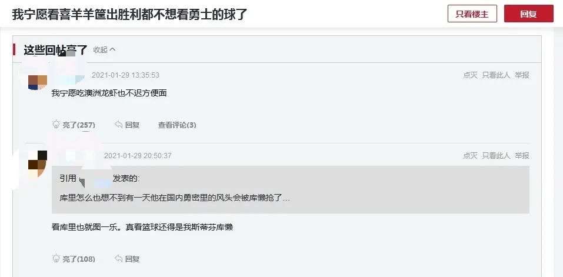Click reply arrow icon in second comment
563x277 pixels.
[118, 258]
